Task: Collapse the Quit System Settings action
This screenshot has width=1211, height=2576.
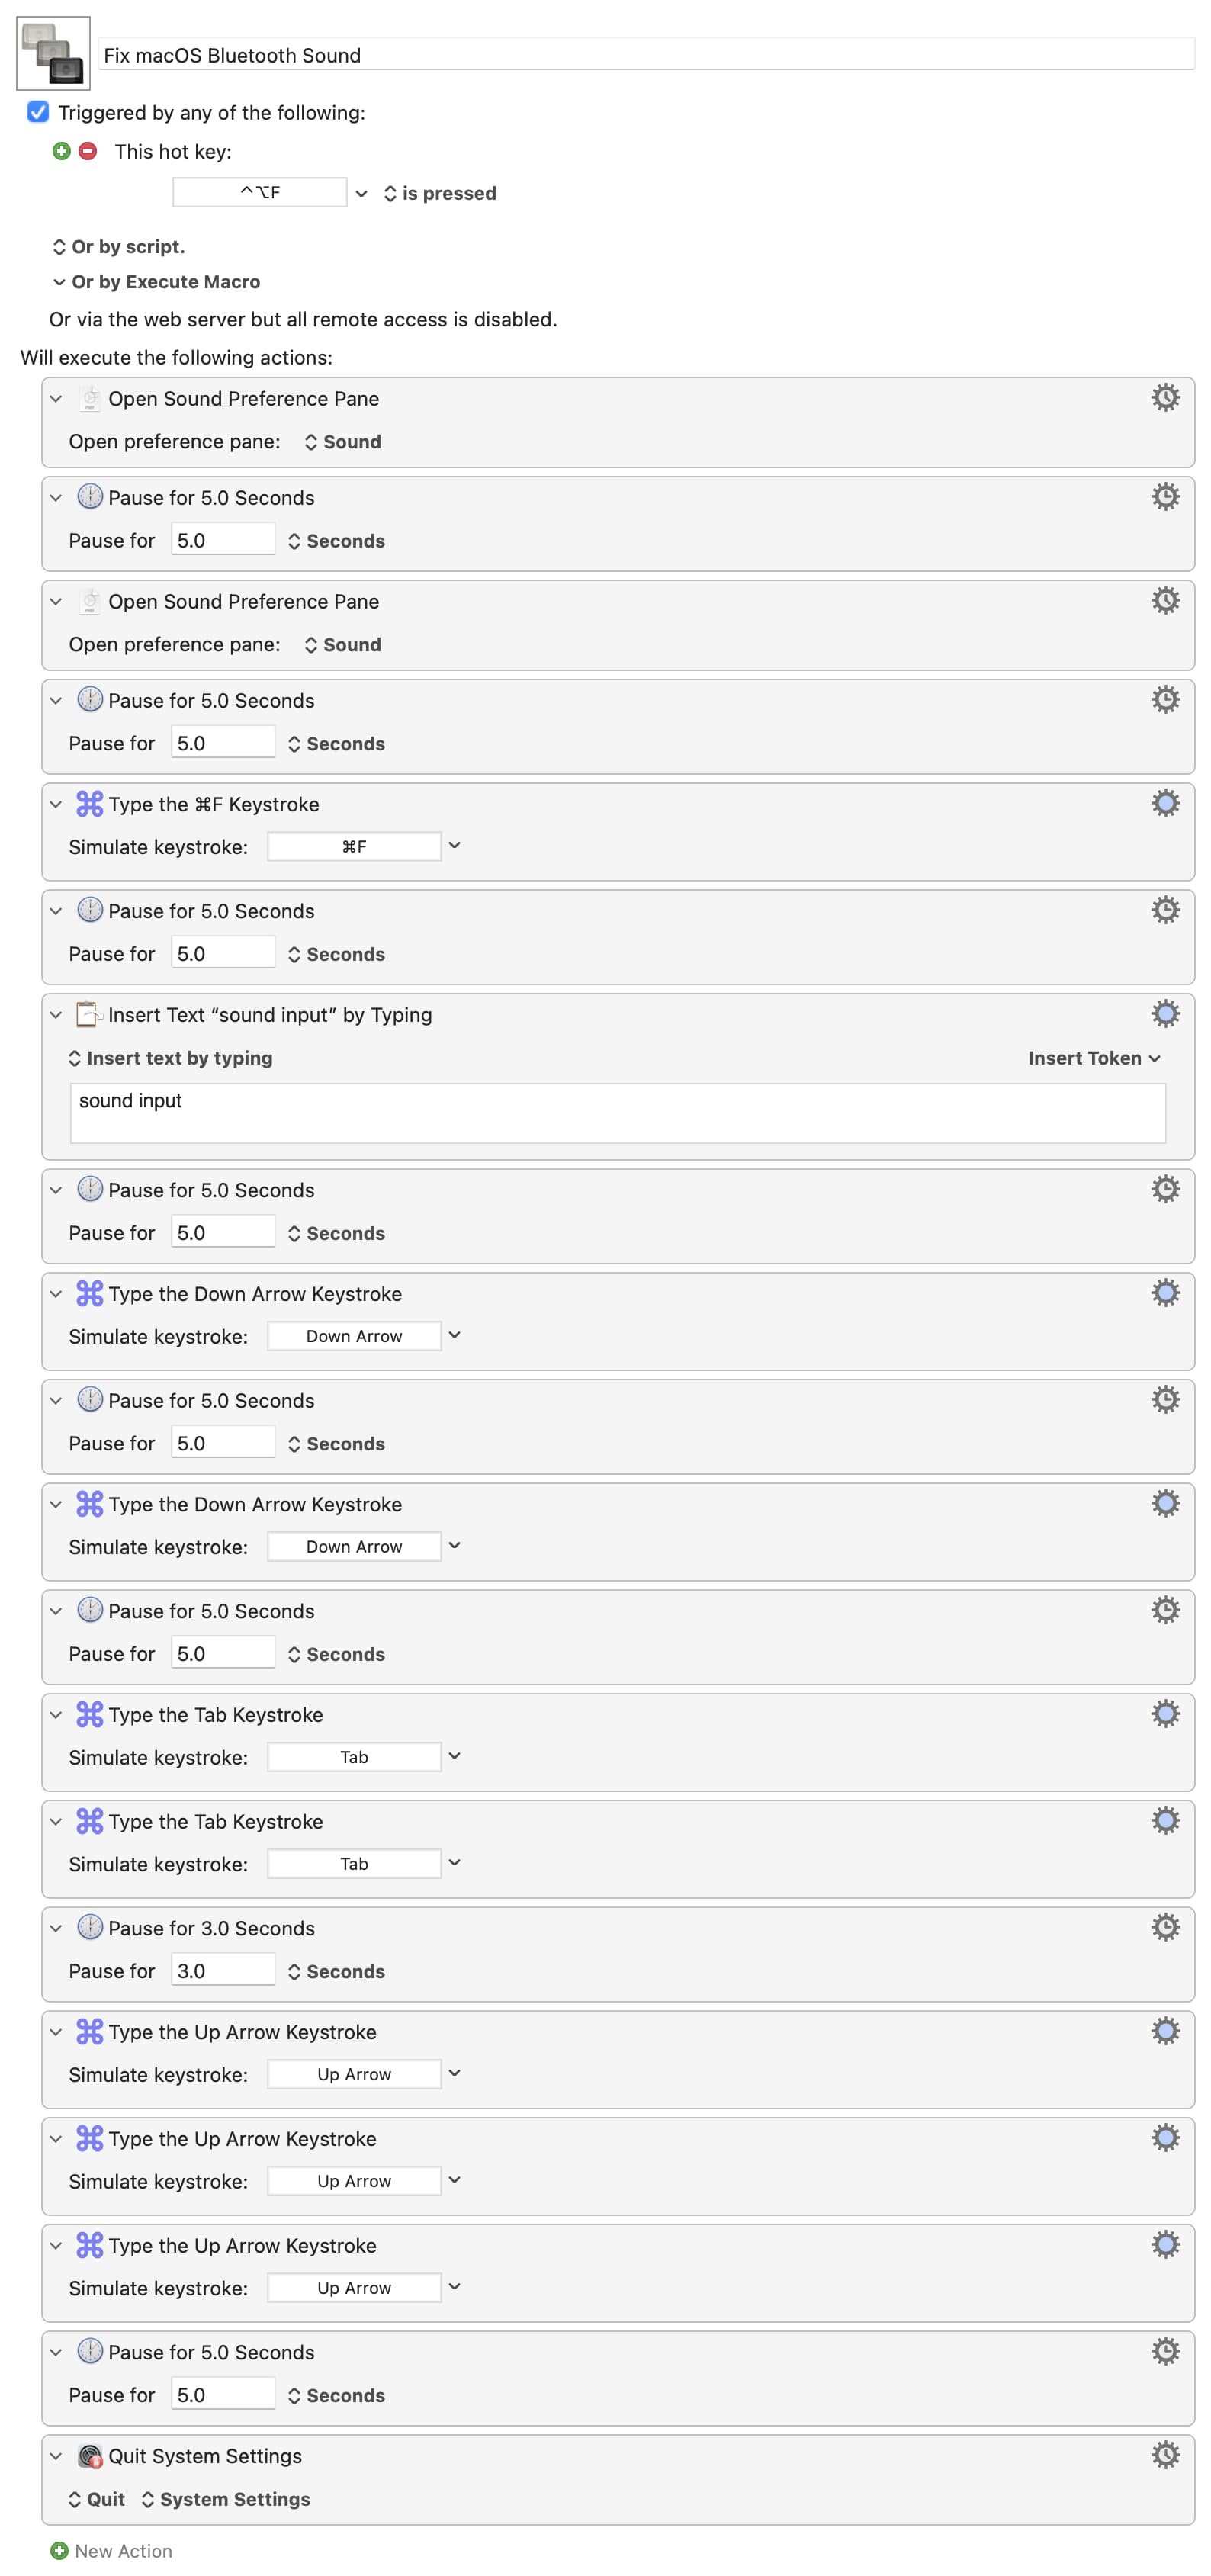Action: (56, 2455)
